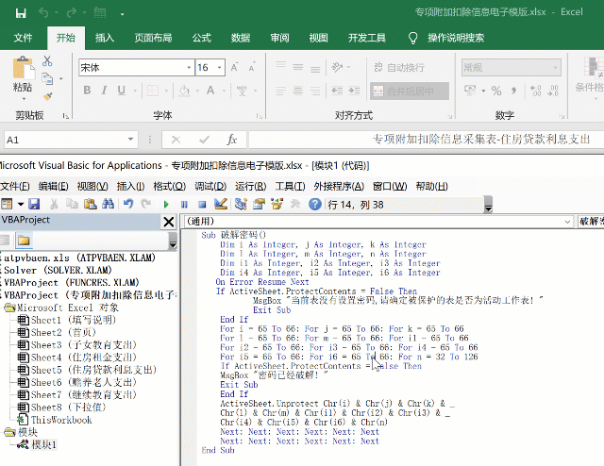
Task: Open the font size dropdown showing 16
Action: pos(220,68)
